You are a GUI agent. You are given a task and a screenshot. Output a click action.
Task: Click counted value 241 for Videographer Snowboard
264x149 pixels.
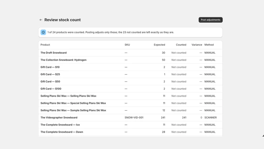[184, 118]
